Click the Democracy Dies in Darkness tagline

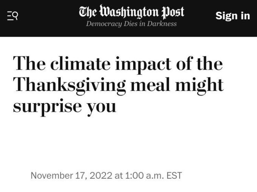(x=132, y=24)
